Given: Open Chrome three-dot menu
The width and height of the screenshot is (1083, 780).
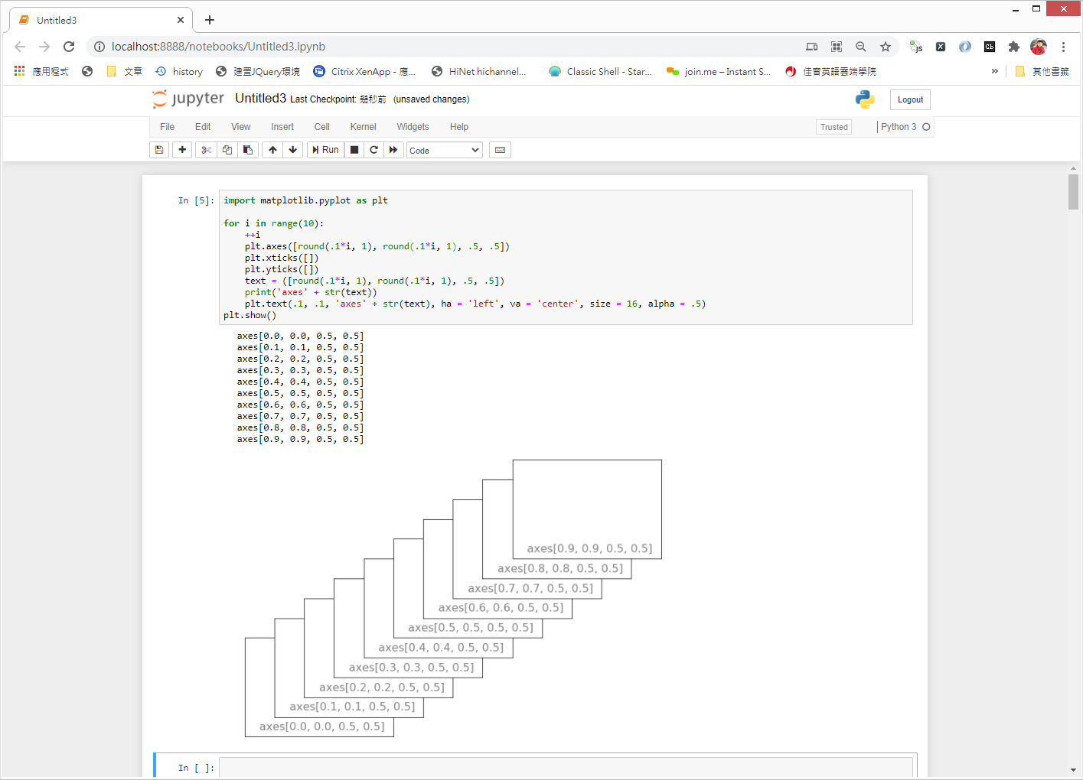Looking at the screenshot, I should point(1063,47).
